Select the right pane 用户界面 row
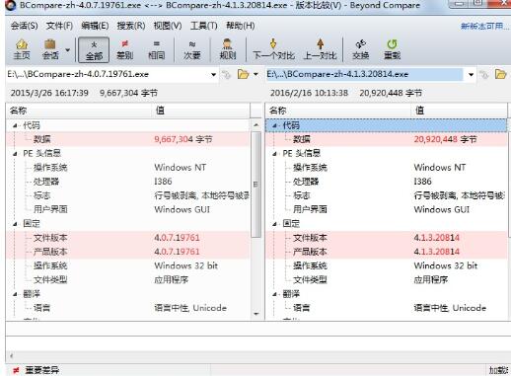This screenshot has width=511, height=376. (387, 209)
